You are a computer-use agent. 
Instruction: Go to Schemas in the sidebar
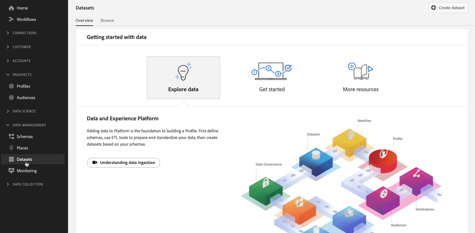(x=33, y=136)
